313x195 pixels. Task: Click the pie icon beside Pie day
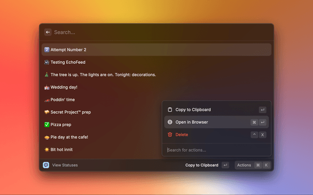click(x=46, y=137)
